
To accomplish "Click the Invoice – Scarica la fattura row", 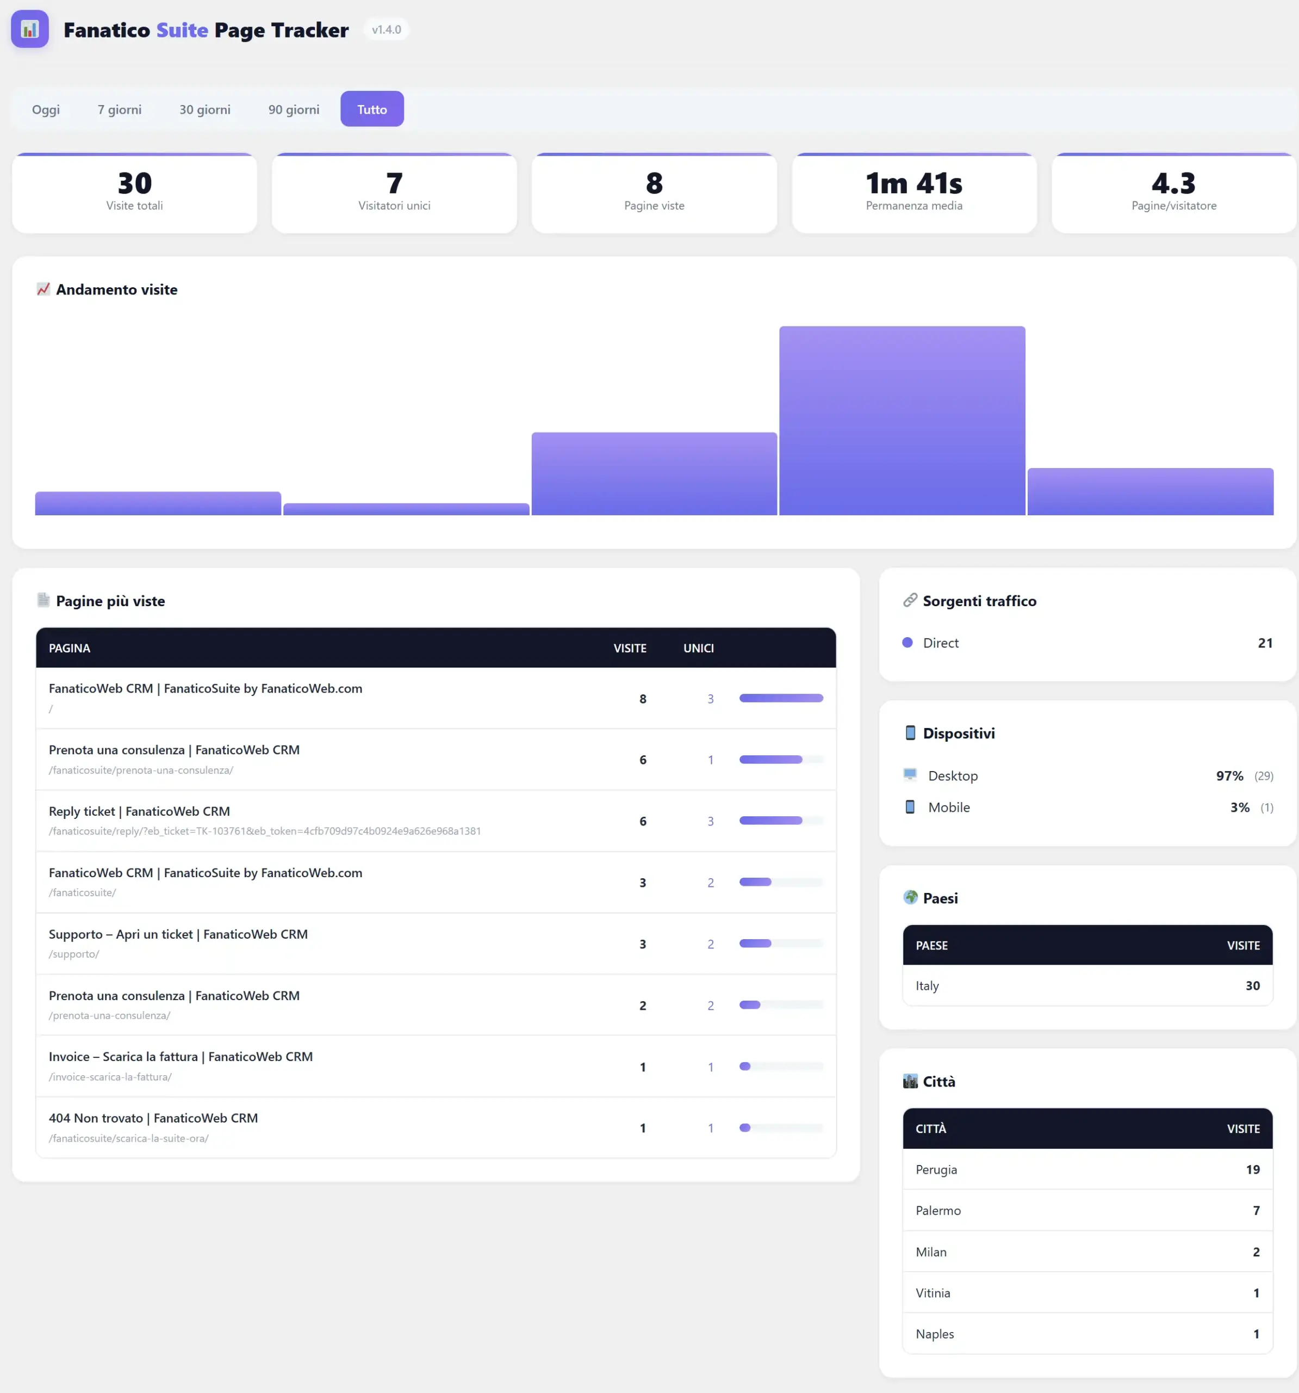I will (x=436, y=1066).
